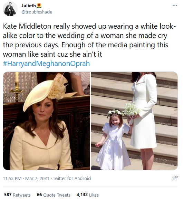183x199 pixels.
Task: View the 4,132 Likes list
Action: [87, 195]
